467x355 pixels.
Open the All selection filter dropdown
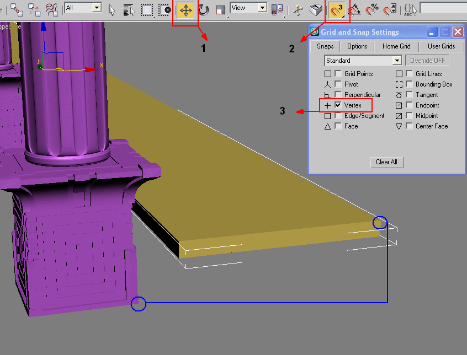tap(97, 8)
